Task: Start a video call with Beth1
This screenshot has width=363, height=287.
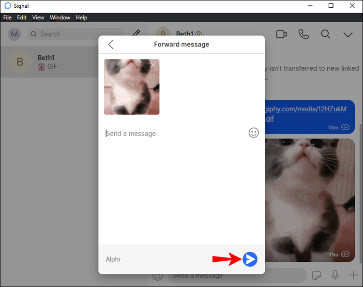Action: coord(281,34)
